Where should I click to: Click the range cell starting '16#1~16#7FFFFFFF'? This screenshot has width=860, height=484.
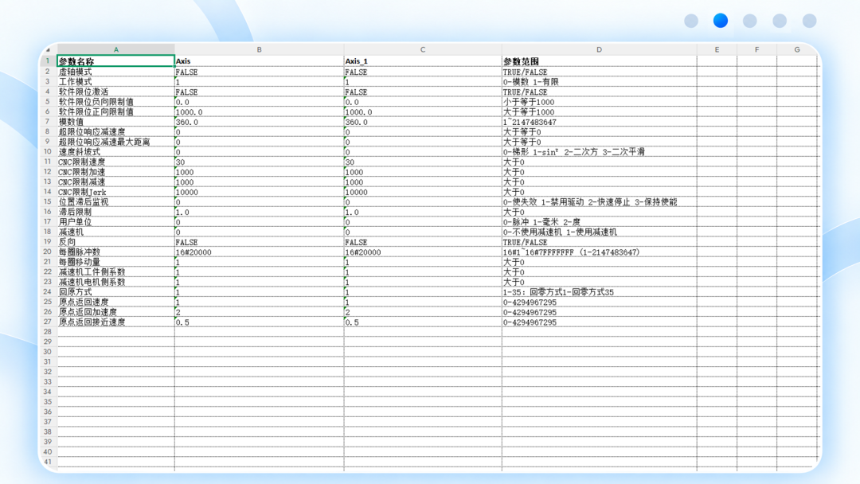599,252
